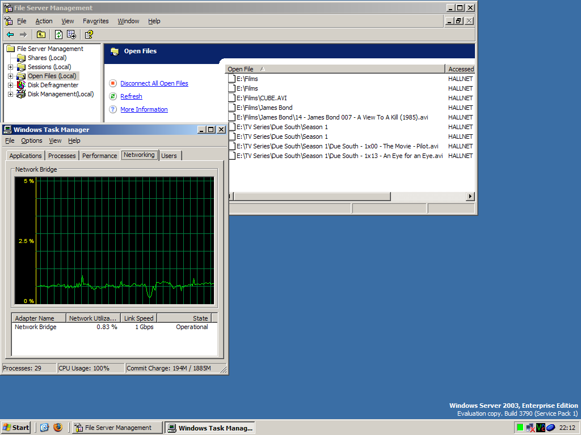Sort by the Open File column header
Viewport: 581px width, 435px height.
click(x=335, y=69)
